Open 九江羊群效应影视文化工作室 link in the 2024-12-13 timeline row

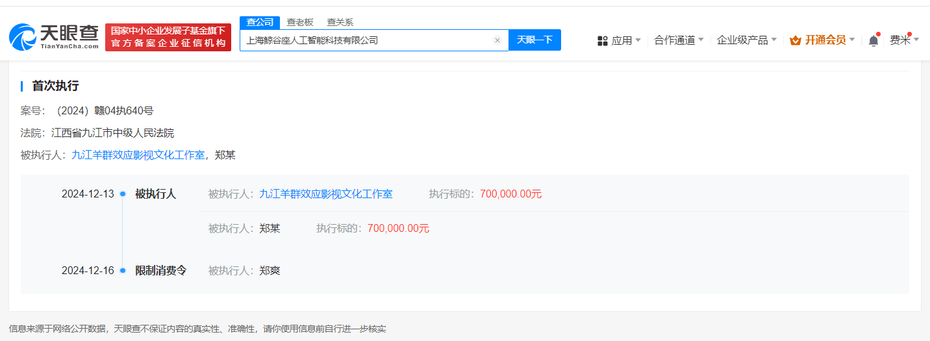[326, 194]
